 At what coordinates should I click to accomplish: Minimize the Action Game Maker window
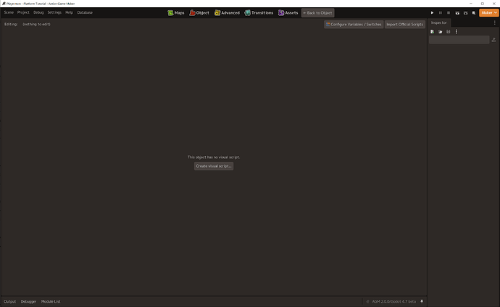[471, 4]
